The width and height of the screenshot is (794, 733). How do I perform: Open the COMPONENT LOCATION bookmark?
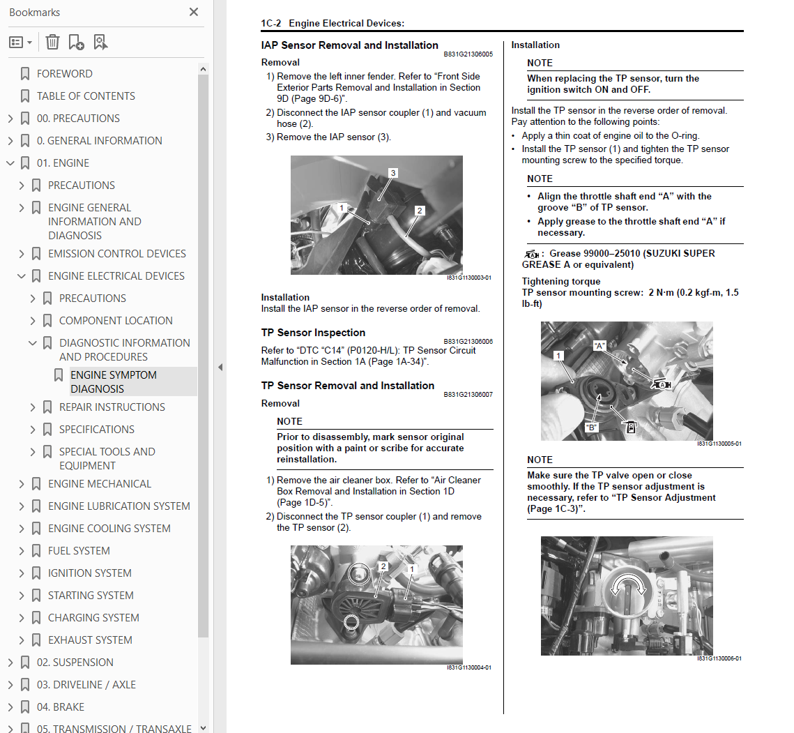[116, 321]
